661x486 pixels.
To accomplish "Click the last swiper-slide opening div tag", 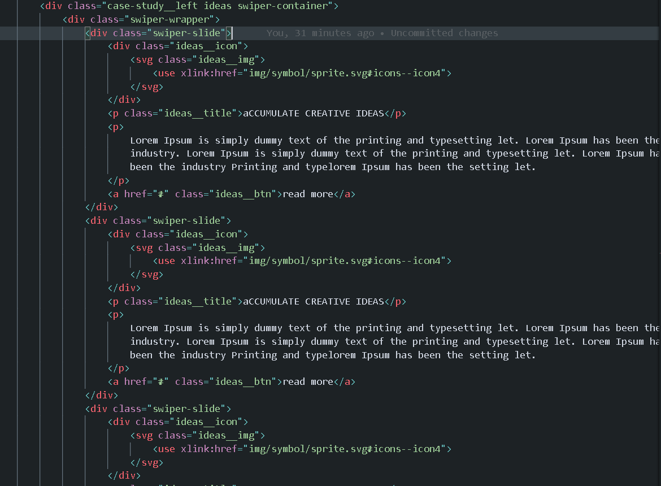I will point(158,409).
